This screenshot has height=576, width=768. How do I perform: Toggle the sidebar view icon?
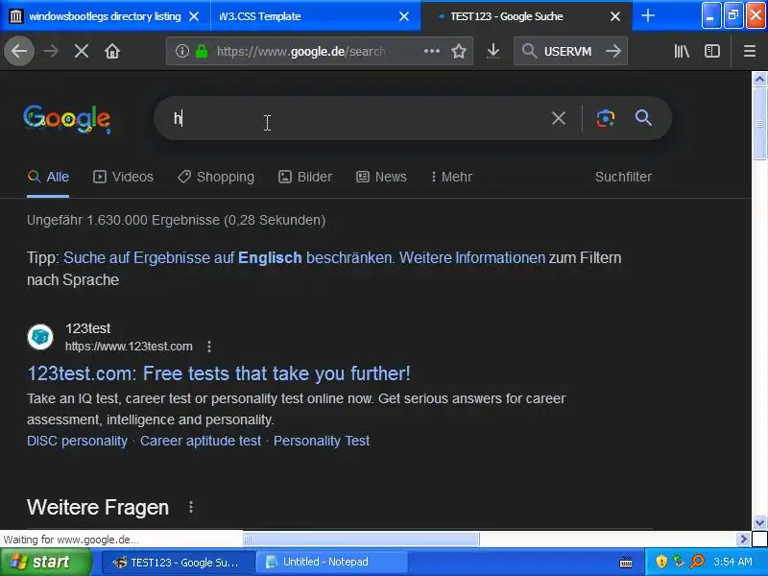click(x=712, y=51)
